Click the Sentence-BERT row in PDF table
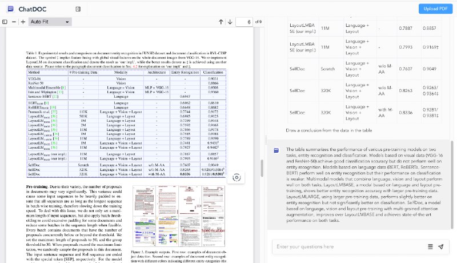Viewport: 457px width, 263px height. pyautogui.click(x=126, y=97)
